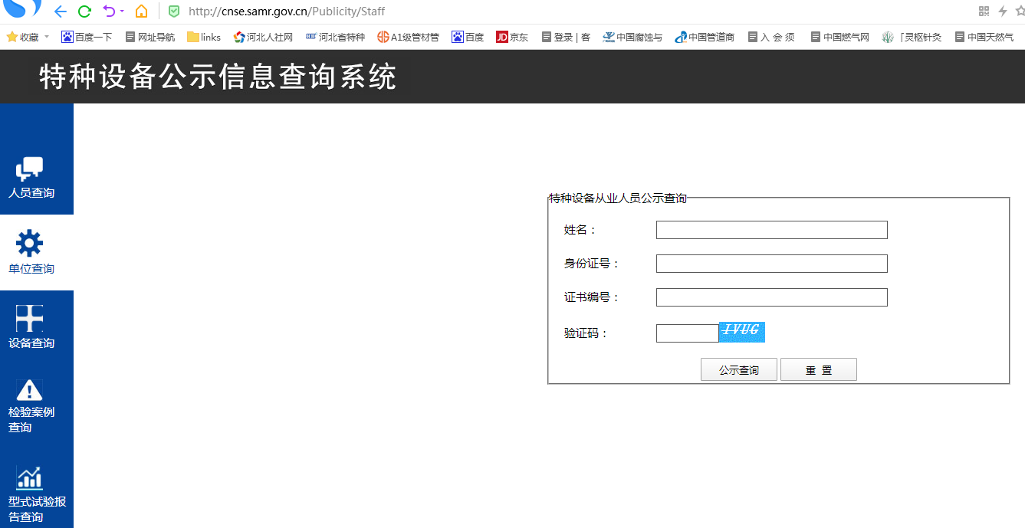Reload the page with the refresh icon
1025x528 pixels.
click(x=85, y=11)
